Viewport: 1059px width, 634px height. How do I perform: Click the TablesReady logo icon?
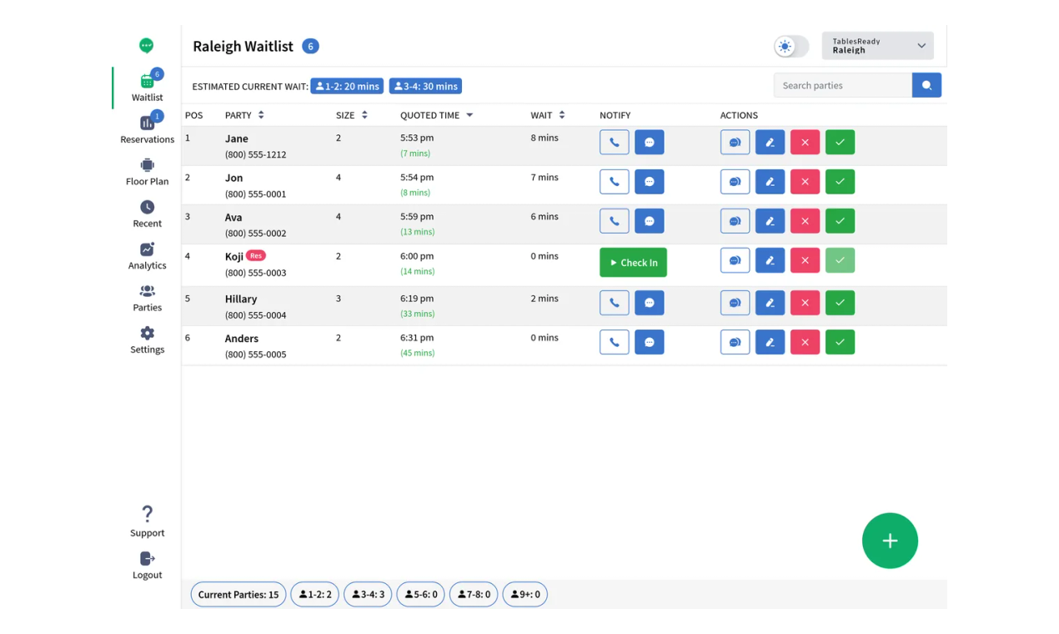(147, 46)
